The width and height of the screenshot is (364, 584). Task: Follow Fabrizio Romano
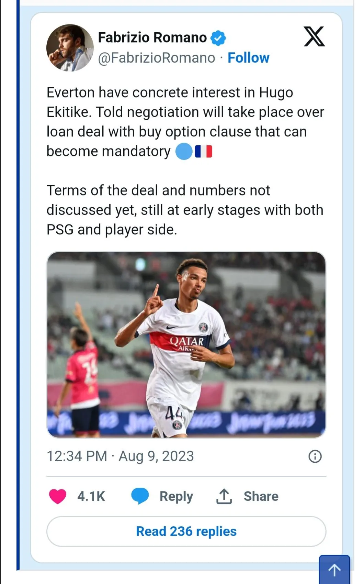click(x=249, y=58)
